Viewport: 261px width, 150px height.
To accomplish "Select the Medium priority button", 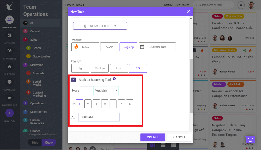I will pyautogui.click(x=100, y=68).
